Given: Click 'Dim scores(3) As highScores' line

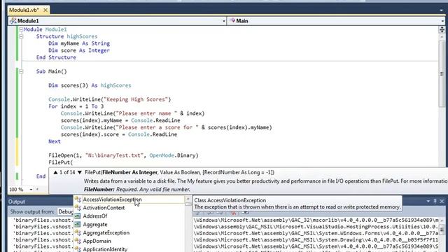Looking at the screenshot, I should pos(90,85).
